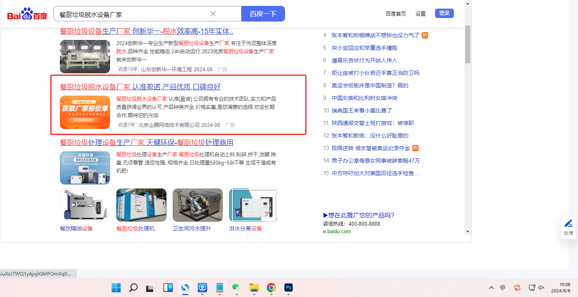Open the e.baidu.com link
Viewport: 578px width, 297px height.
click(x=337, y=231)
